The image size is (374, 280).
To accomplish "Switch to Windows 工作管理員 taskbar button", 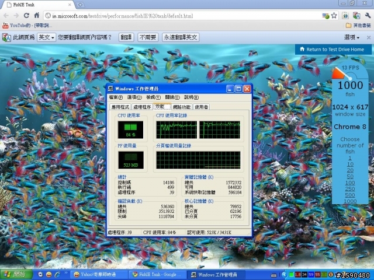I will (x=216, y=275).
